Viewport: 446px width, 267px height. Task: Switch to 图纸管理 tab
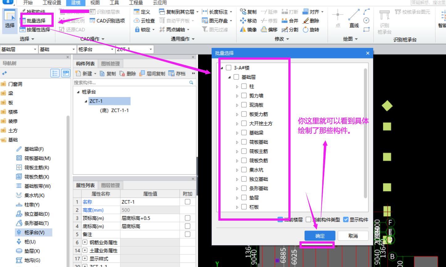click(x=110, y=64)
